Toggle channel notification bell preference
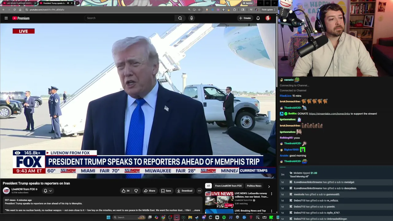Viewport: 393px width, 221px height. pos(45,191)
